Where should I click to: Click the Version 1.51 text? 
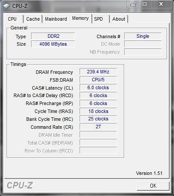coord(149,173)
